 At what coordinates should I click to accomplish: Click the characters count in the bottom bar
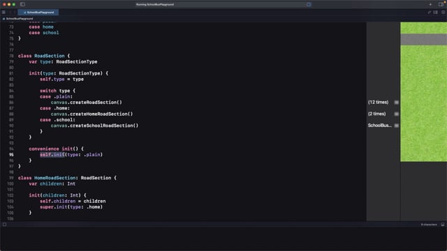pos(429,225)
